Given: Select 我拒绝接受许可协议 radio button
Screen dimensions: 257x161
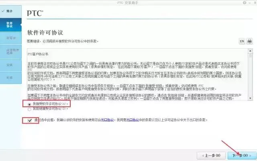Looking at the screenshot, I should point(29,109).
